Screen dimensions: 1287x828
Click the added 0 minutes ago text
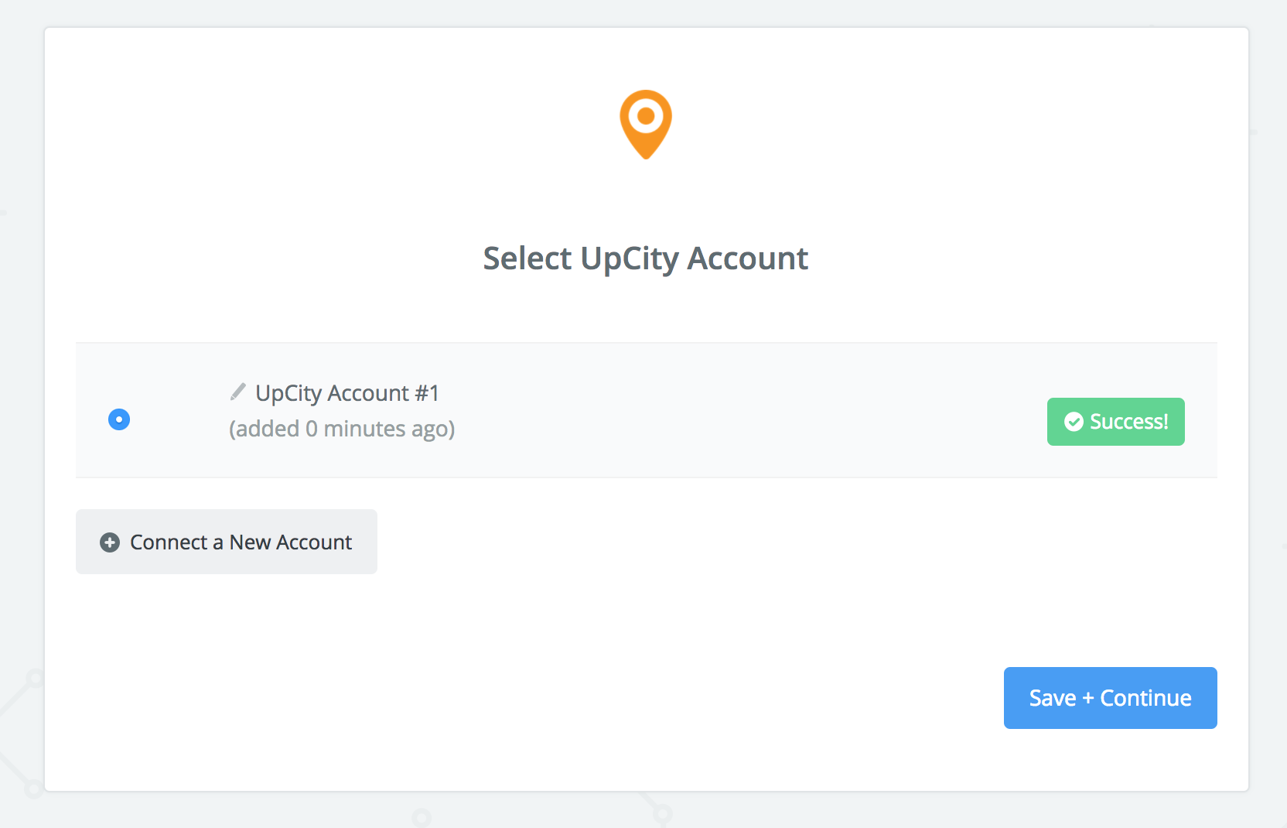point(341,428)
